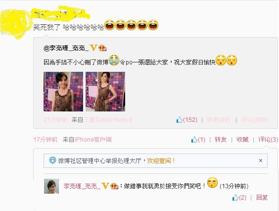This screenshot has height=211, width=279.
Task: Collapse the 评论(3) comments section
Action: coord(268,139)
